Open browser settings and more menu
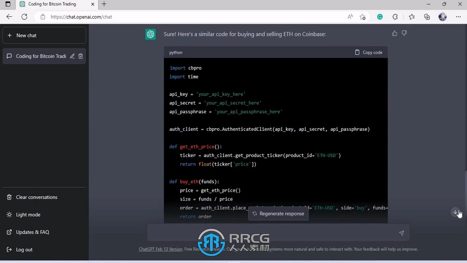Image resolution: width=467 pixels, height=263 pixels. 458,17
